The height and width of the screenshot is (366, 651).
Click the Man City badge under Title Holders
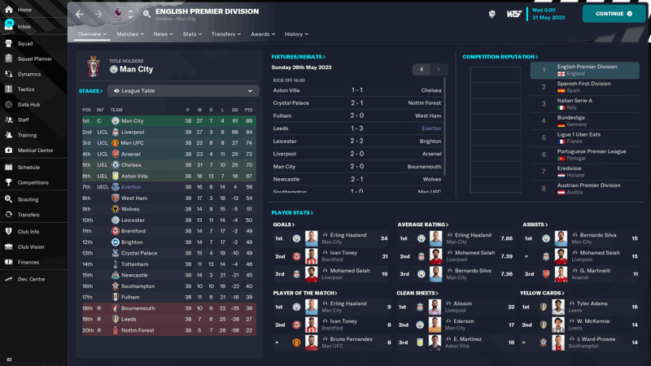(114, 69)
